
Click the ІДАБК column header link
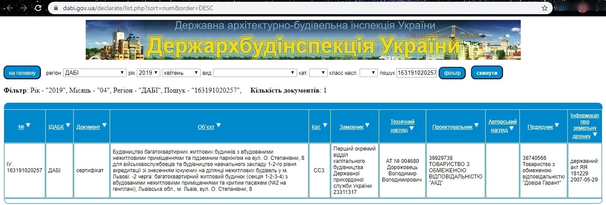tap(56, 127)
